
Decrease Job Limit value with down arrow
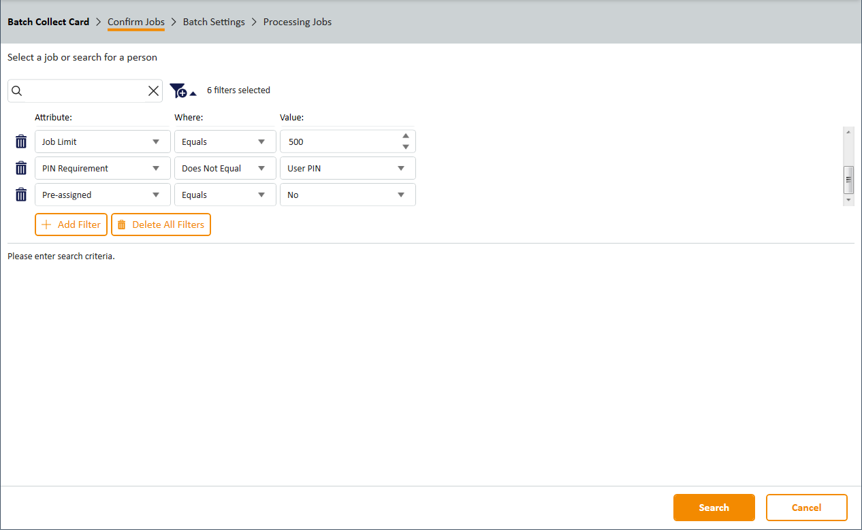(x=406, y=147)
